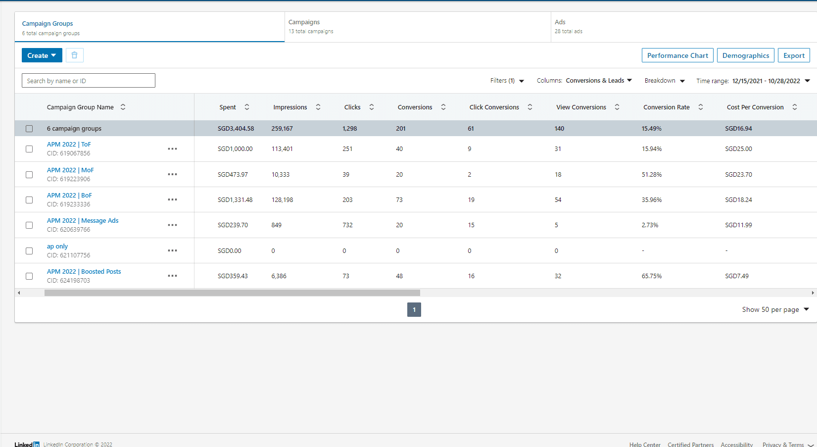Open the Demographics view
Image resolution: width=817 pixels, height=447 pixels.
[746, 55]
